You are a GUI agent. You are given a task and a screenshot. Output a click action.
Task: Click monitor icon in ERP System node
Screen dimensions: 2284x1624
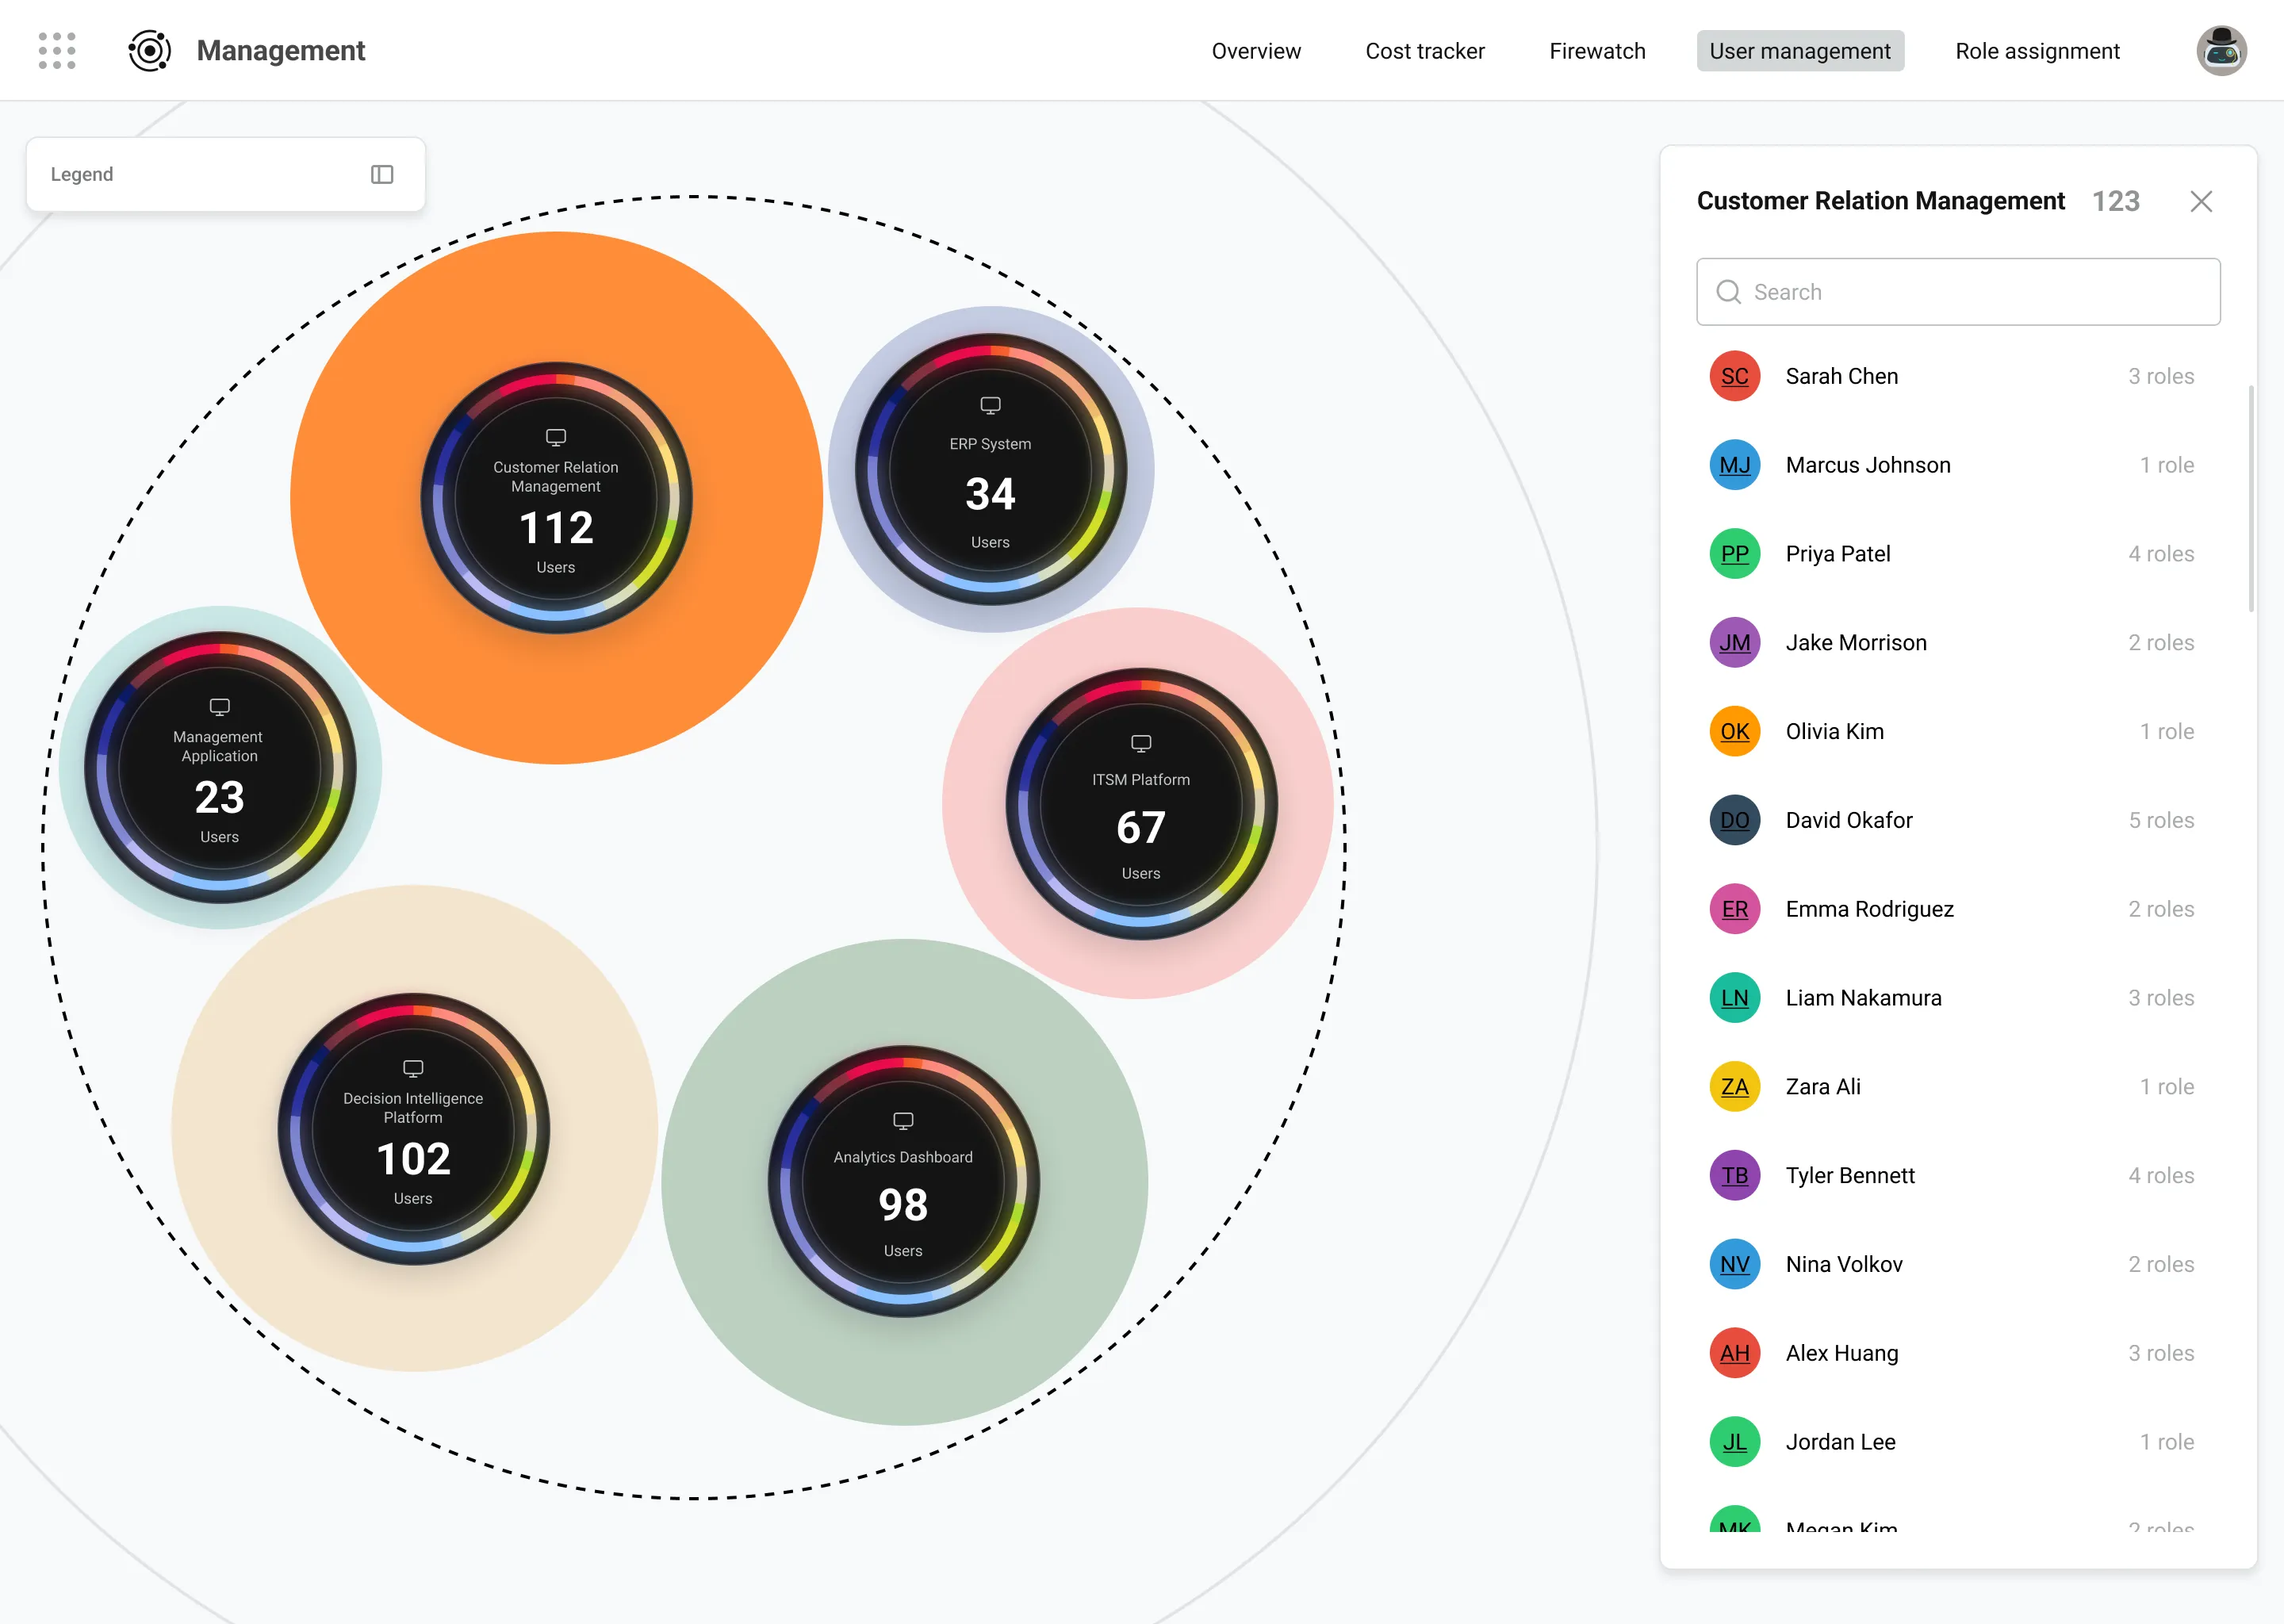990,405
